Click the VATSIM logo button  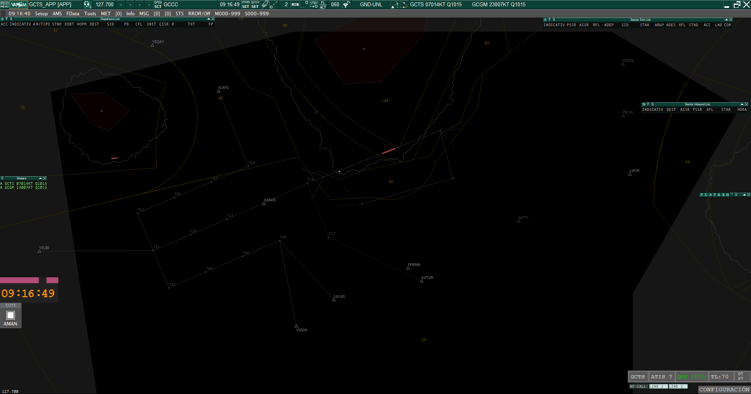[x=19, y=4]
